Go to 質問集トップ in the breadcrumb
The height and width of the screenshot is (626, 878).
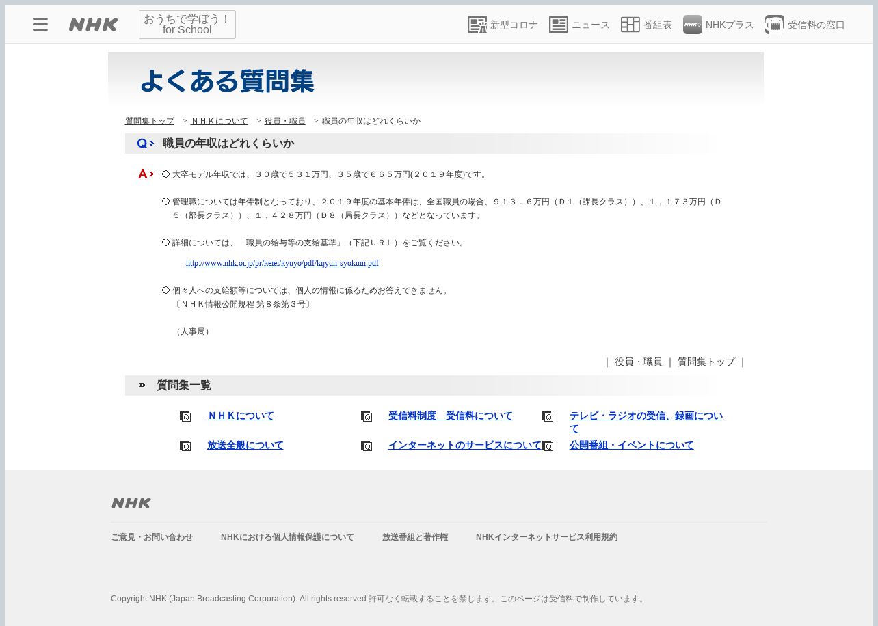(x=150, y=121)
